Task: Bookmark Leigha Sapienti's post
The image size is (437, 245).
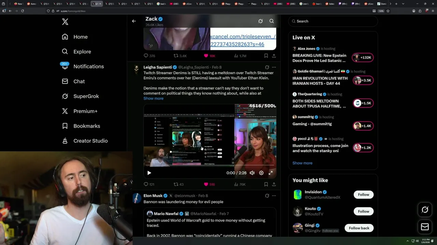Action: click(x=266, y=184)
